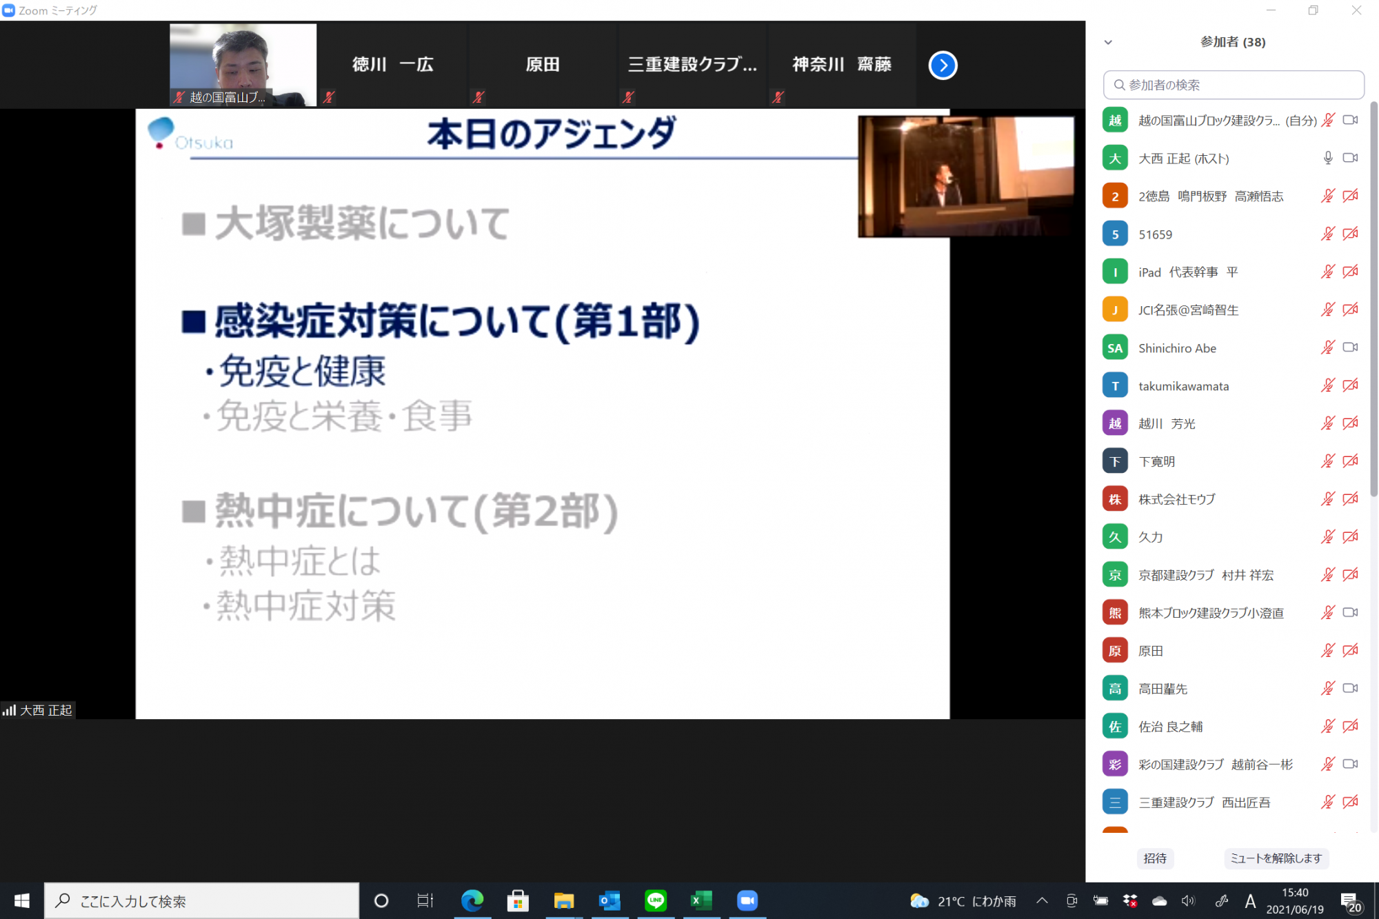Select 徳川 一広 participant tile
Image resolution: width=1379 pixels, height=919 pixels.
click(392, 65)
